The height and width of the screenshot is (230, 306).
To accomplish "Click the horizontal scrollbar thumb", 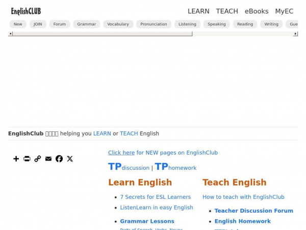I will tap(103, 34).
